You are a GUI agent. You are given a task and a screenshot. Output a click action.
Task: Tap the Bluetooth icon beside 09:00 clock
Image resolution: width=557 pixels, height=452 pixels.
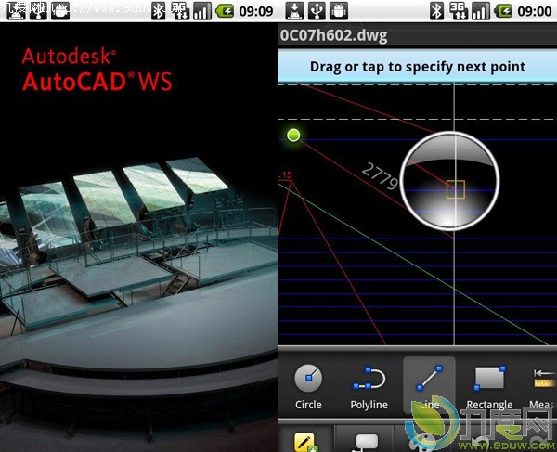point(436,11)
